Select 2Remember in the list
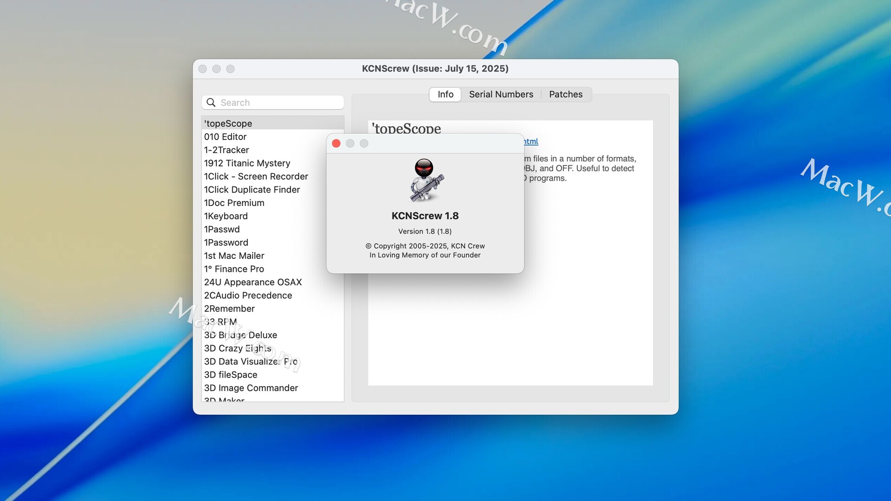Viewport: 891px width, 501px height. 273,308
